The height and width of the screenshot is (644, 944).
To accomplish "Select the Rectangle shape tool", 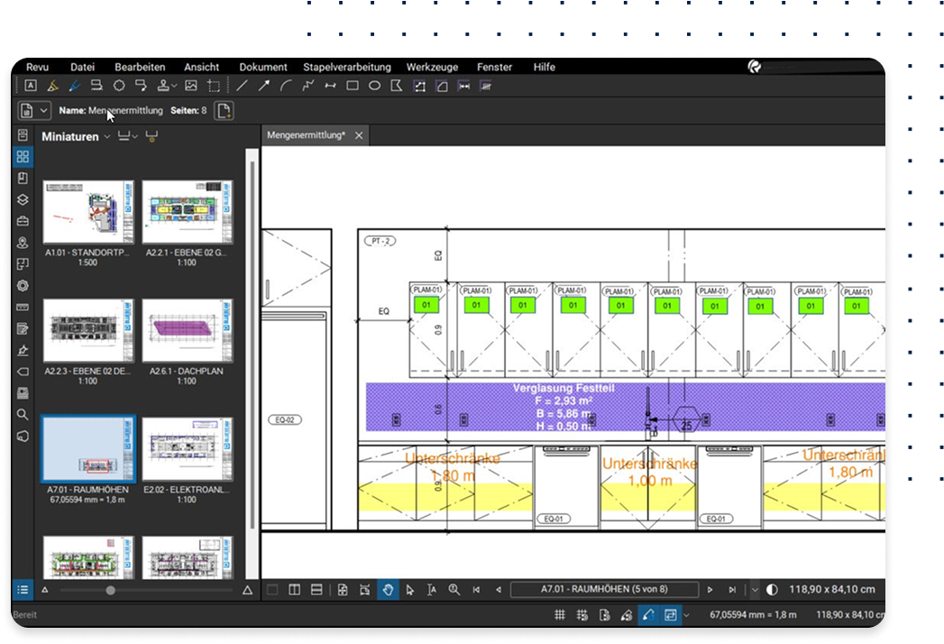I will [353, 86].
